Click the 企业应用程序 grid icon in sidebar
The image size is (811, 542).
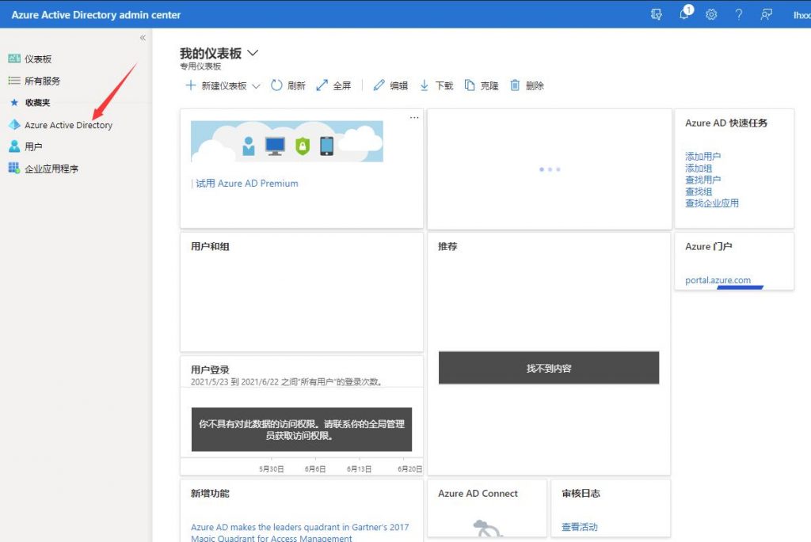[14, 168]
